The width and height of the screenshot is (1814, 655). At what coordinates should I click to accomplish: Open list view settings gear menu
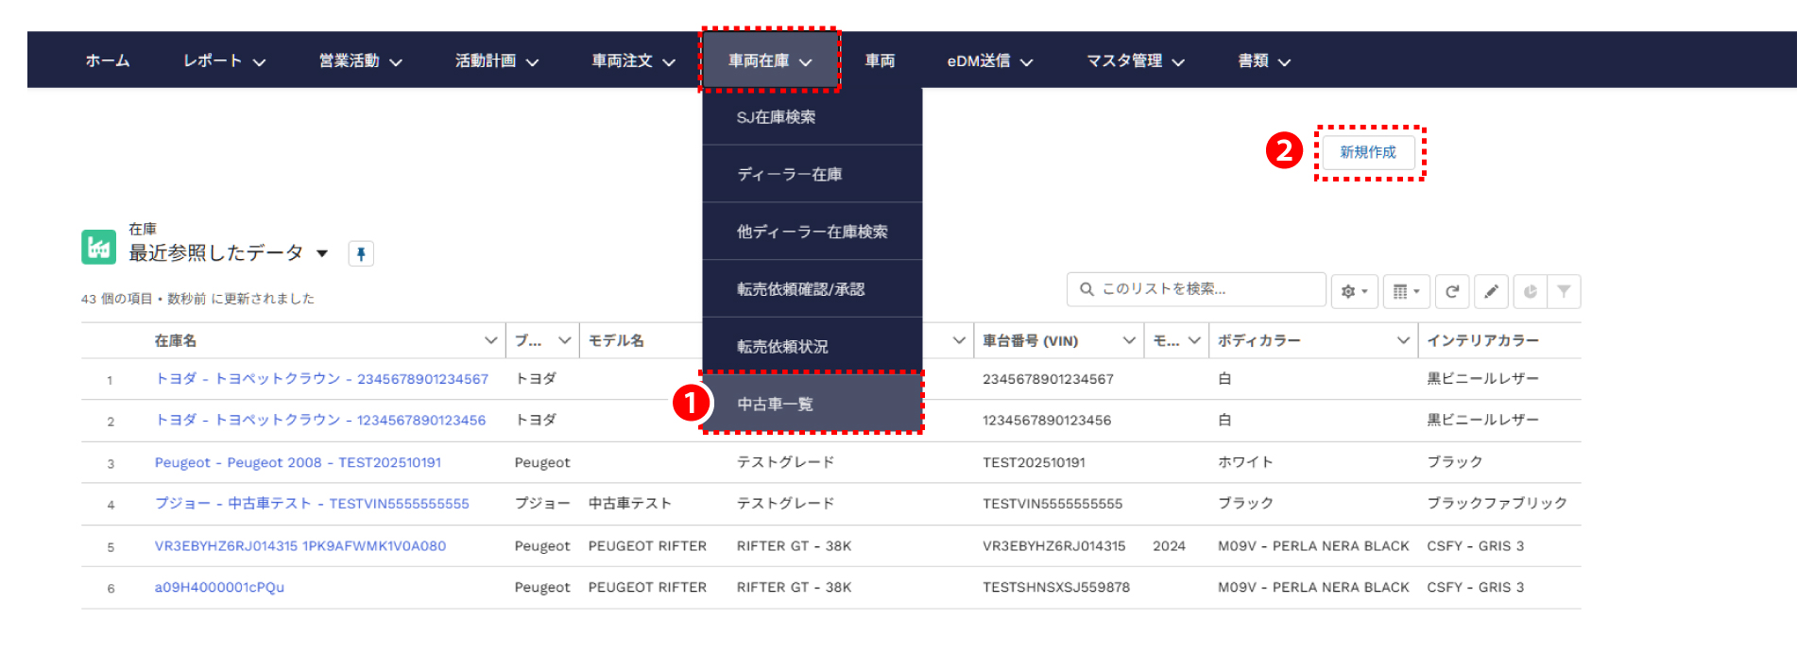(x=1354, y=291)
